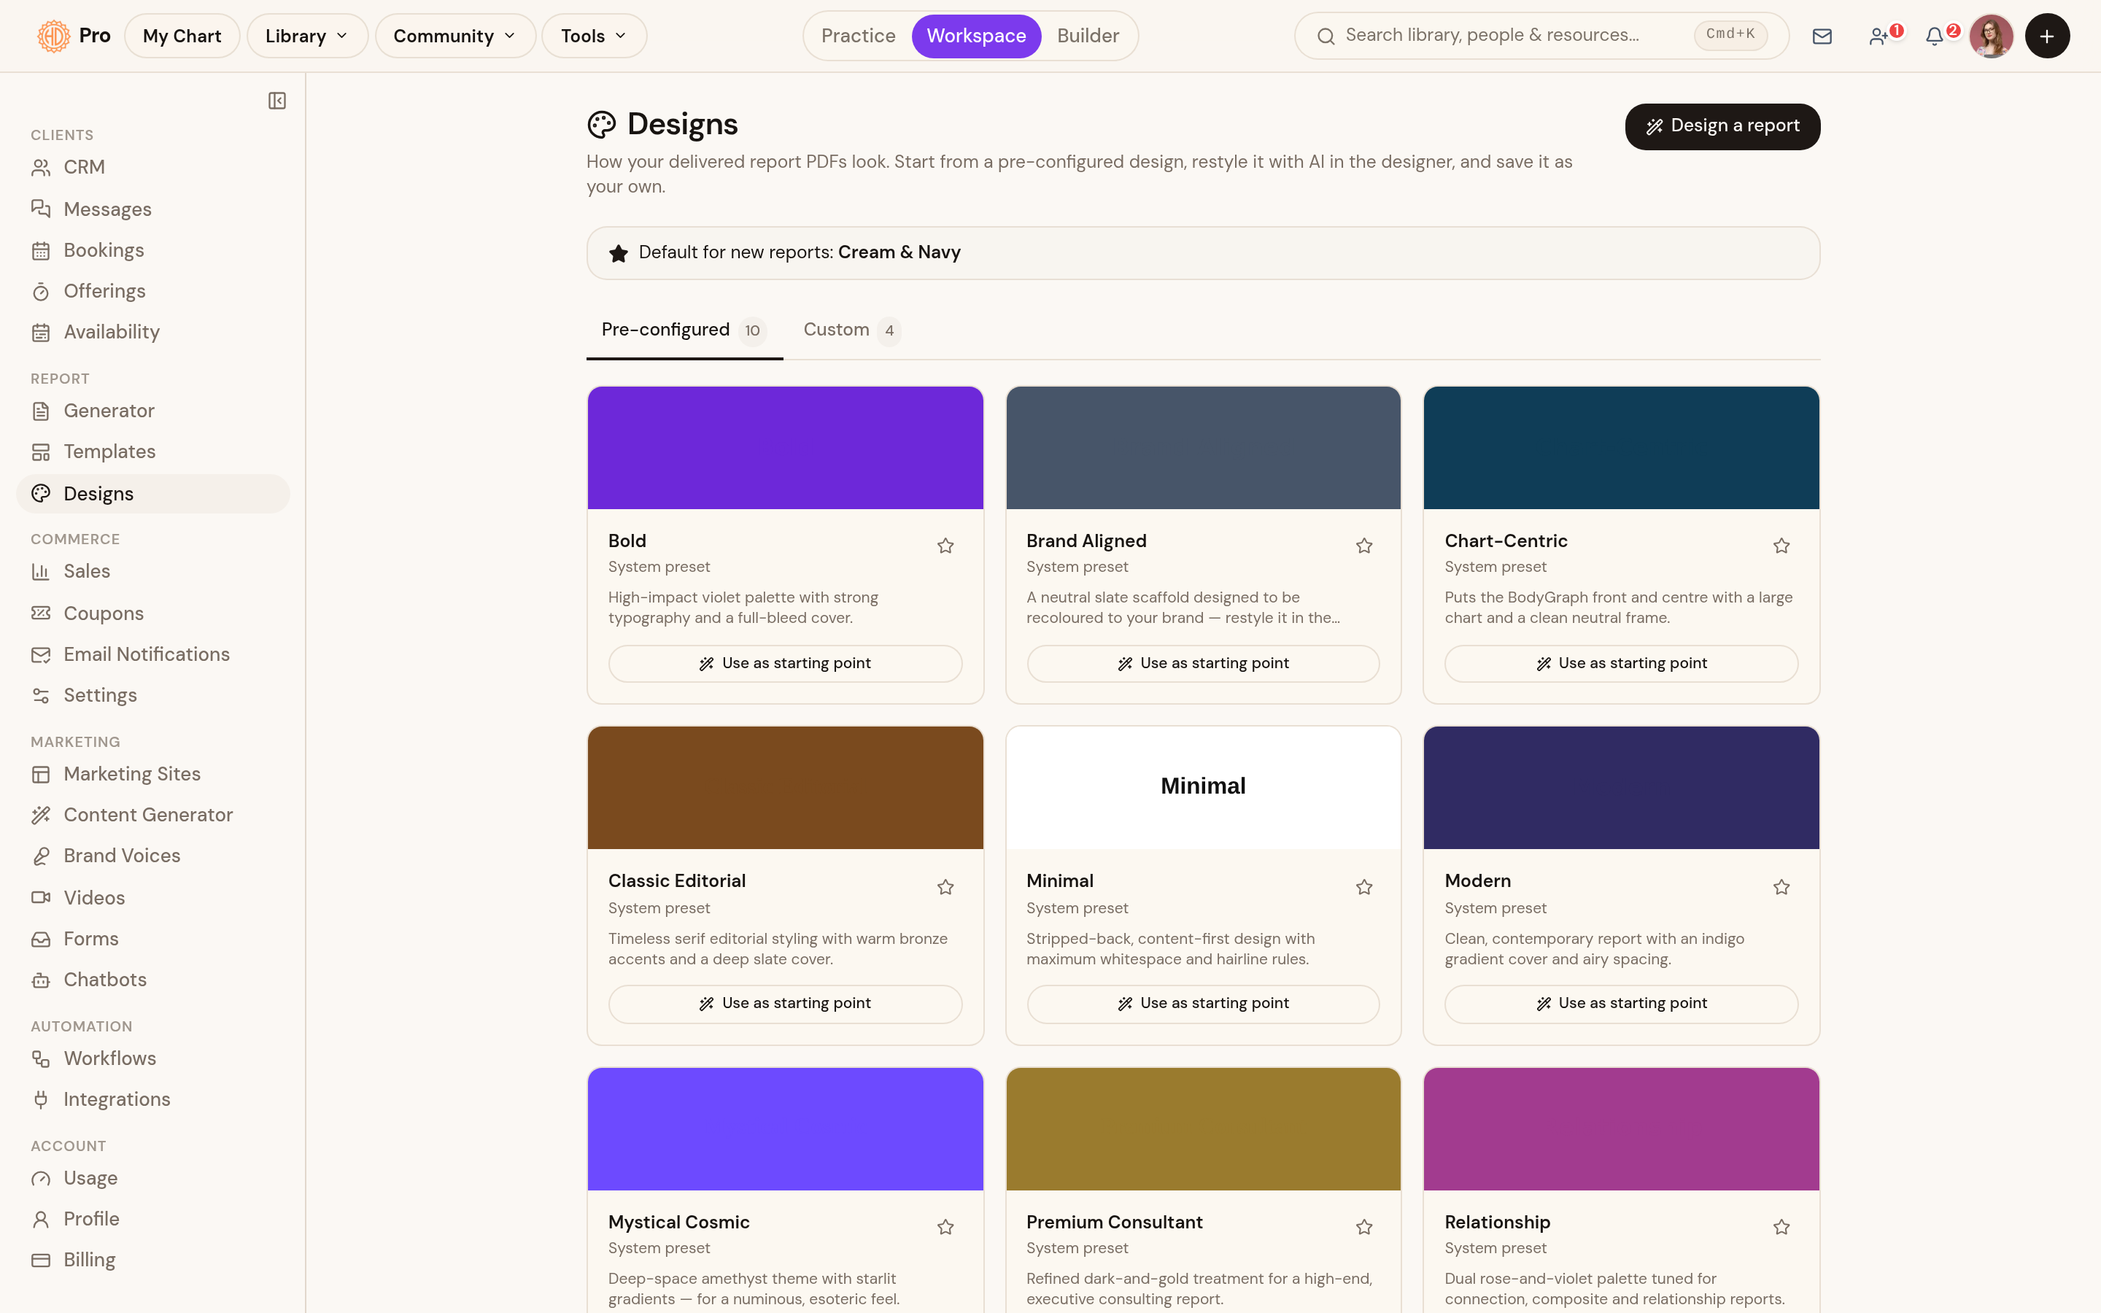Screen dimensions: 2101x1313
Task: Star the Classic Editorial design
Action: [945, 886]
